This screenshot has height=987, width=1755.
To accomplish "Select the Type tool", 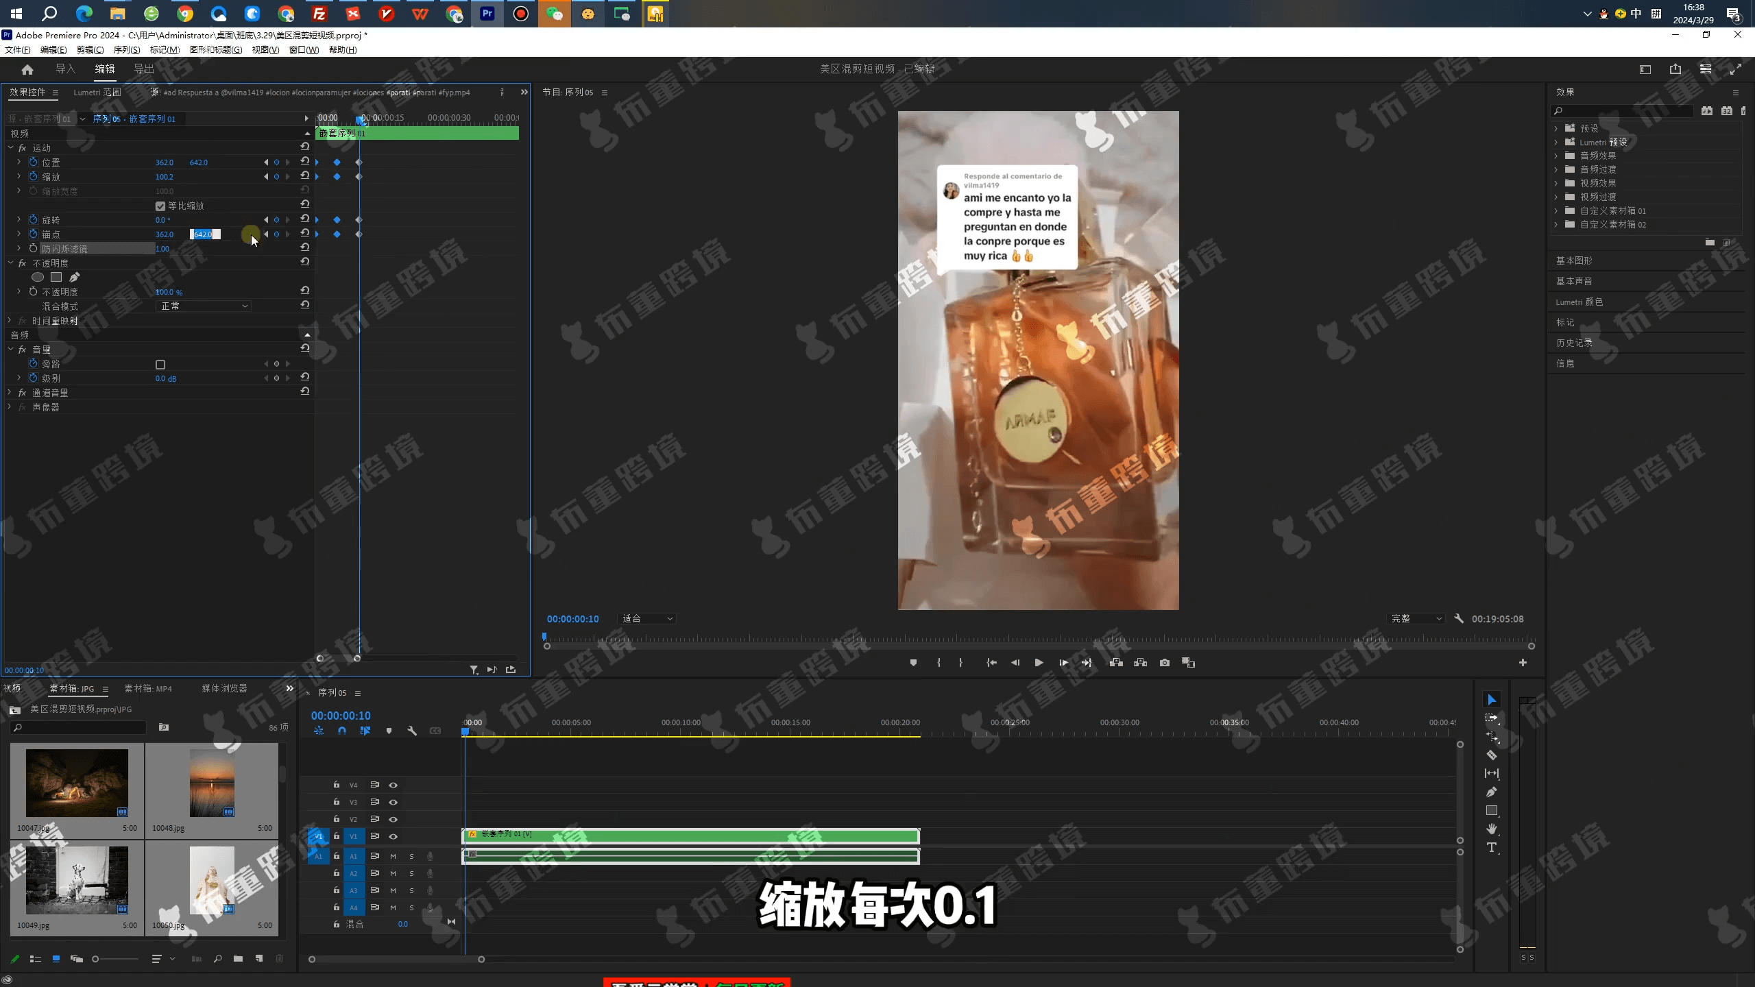I will pos(1491,848).
